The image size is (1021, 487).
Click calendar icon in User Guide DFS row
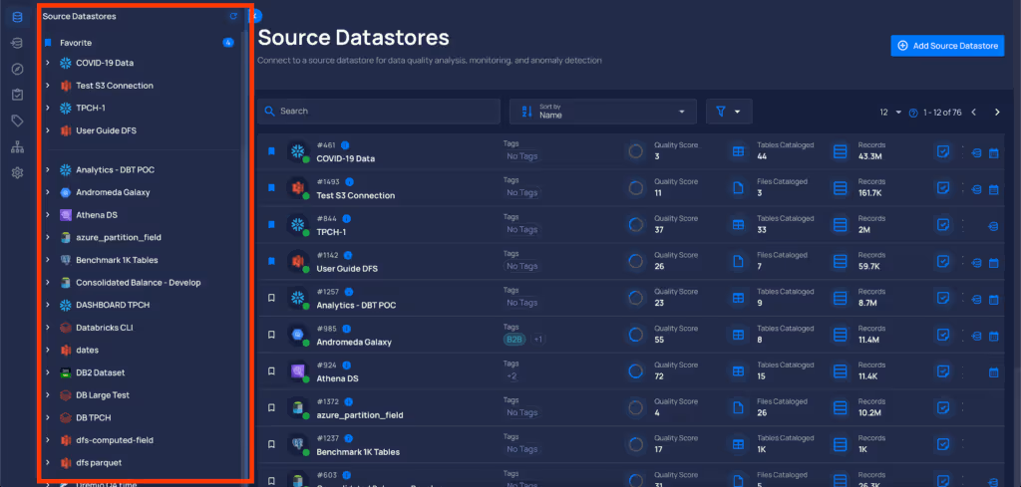coord(994,263)
